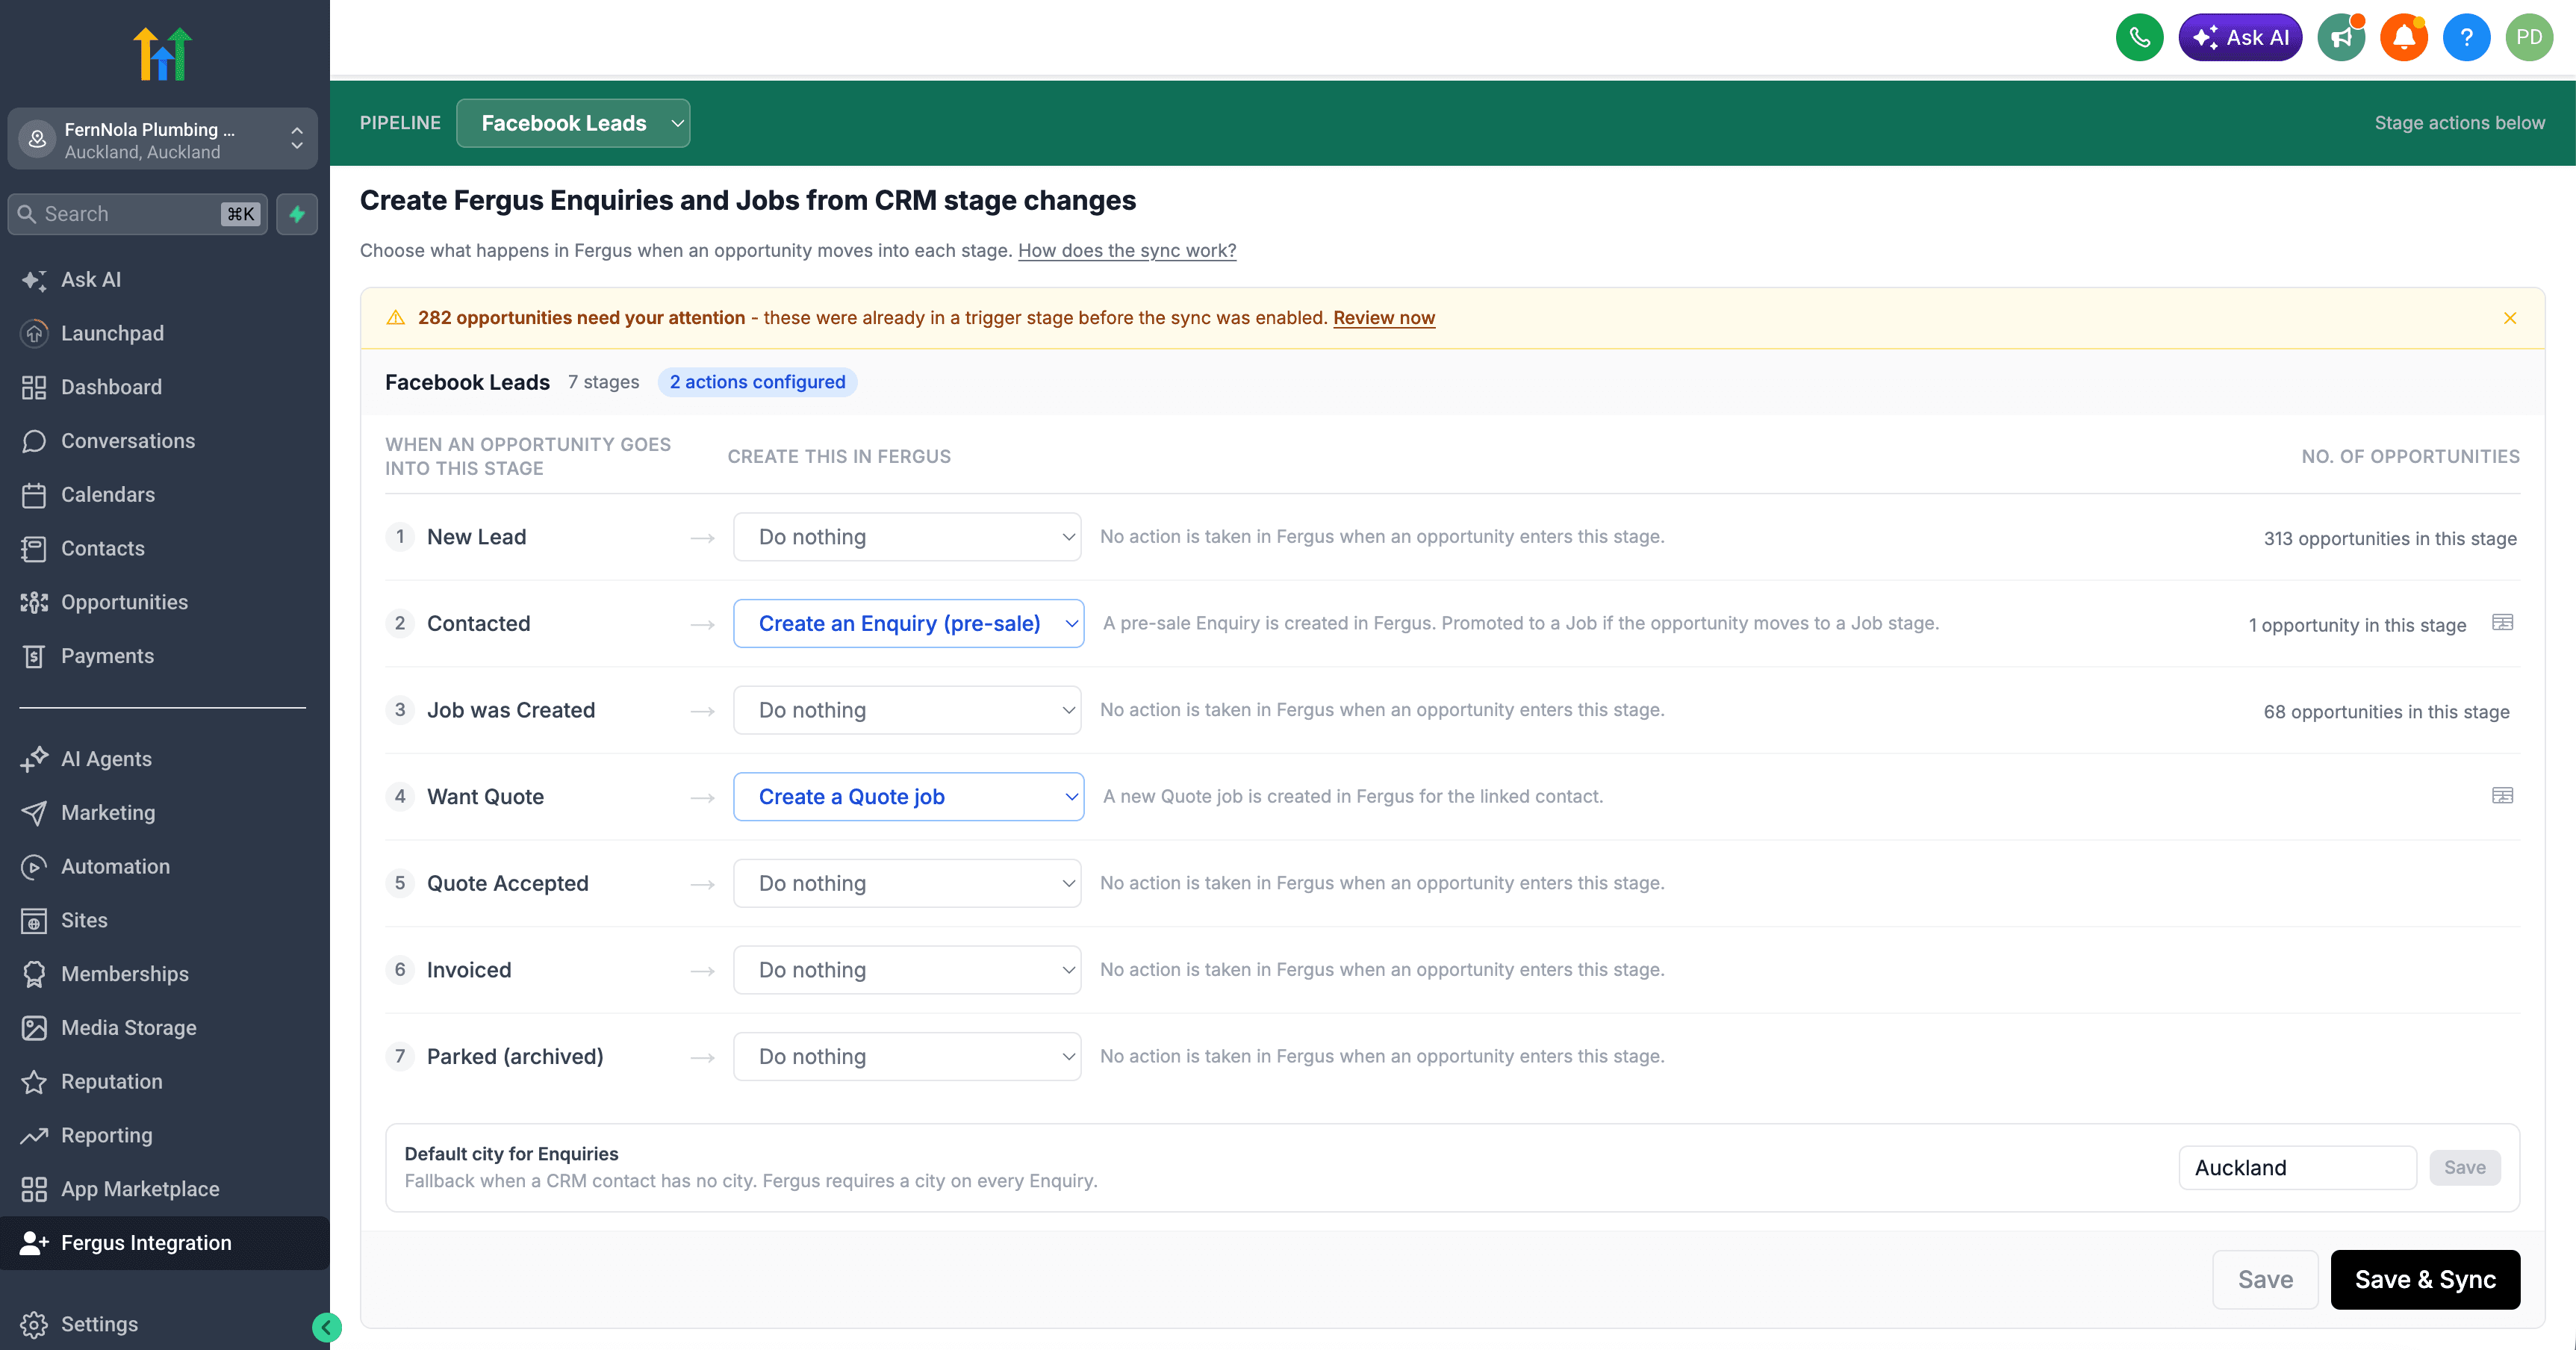This screenshot has width=2576, height=1350.
Task: Click the Save button beside Save & Sync
Action: [x=2265, y=1280]
